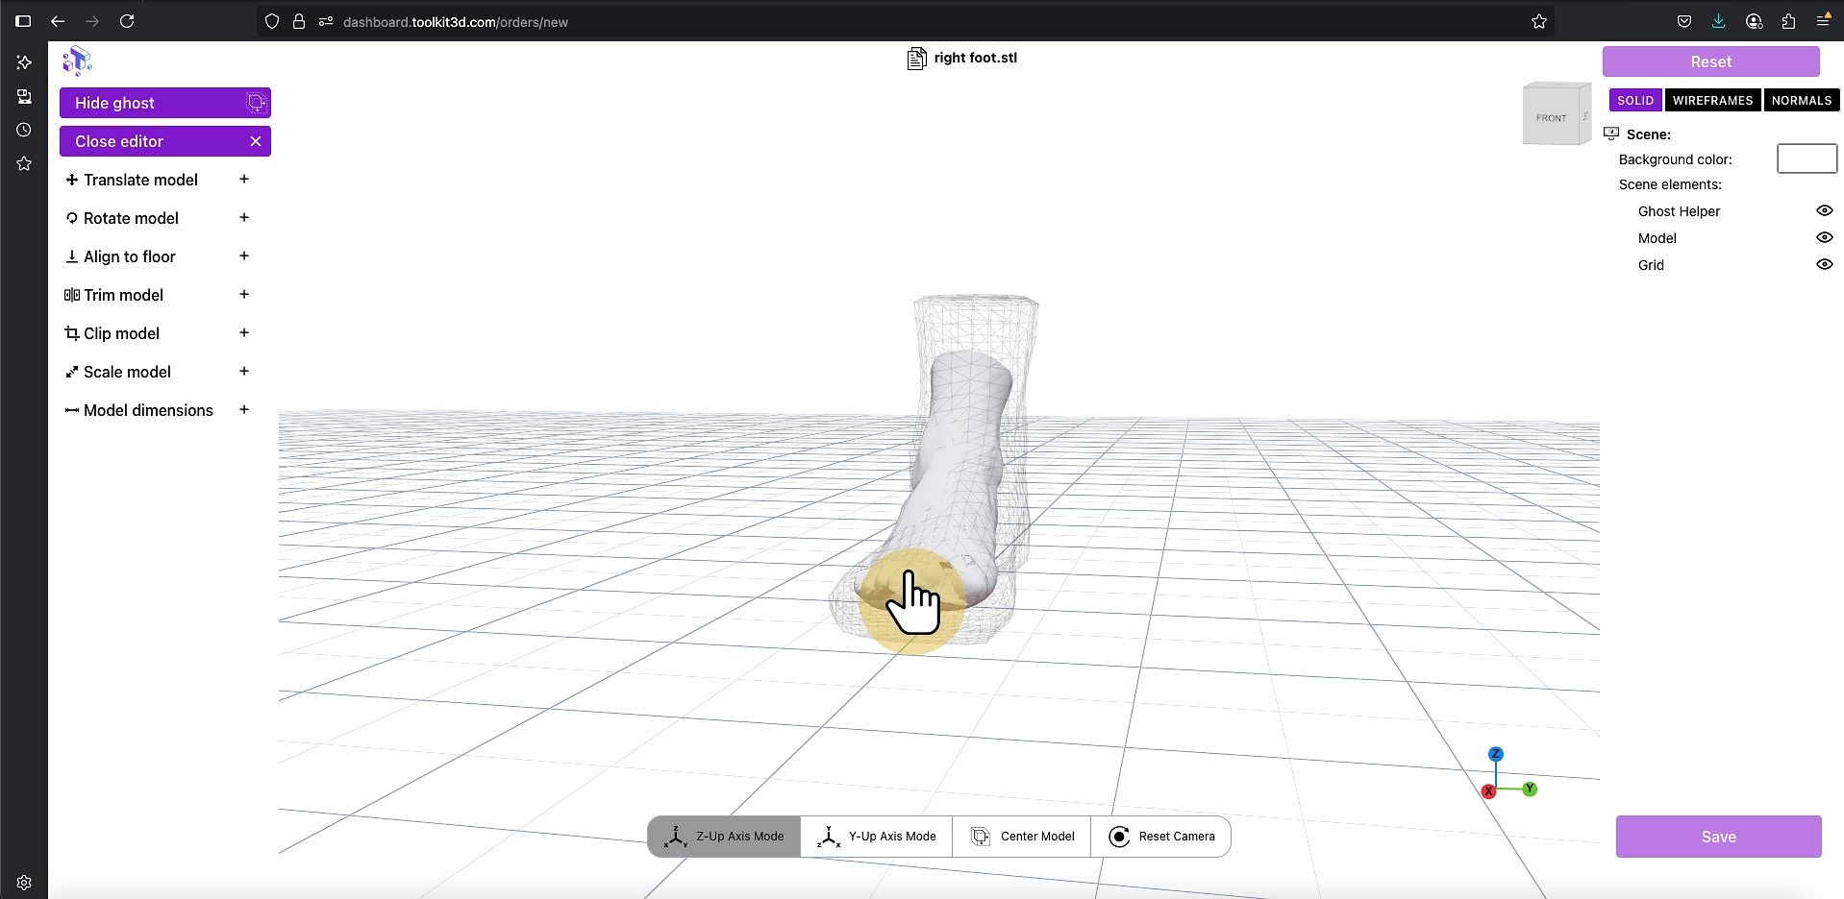
Task: Click the Align to floor icon
Action: 71,256
